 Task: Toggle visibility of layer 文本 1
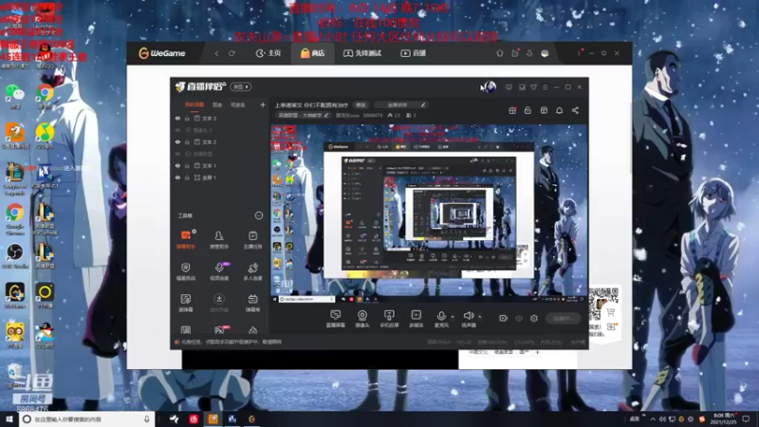coord(177,165)
